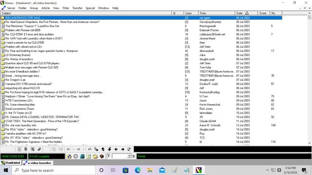Click the underlined letter 'a' toolbar icon
This screenshot has width=312, height=175.
pyautogui.click(x=26, y=149)
